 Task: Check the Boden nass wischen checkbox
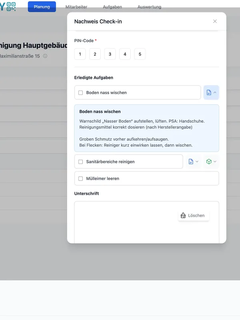tap(80, 93)
